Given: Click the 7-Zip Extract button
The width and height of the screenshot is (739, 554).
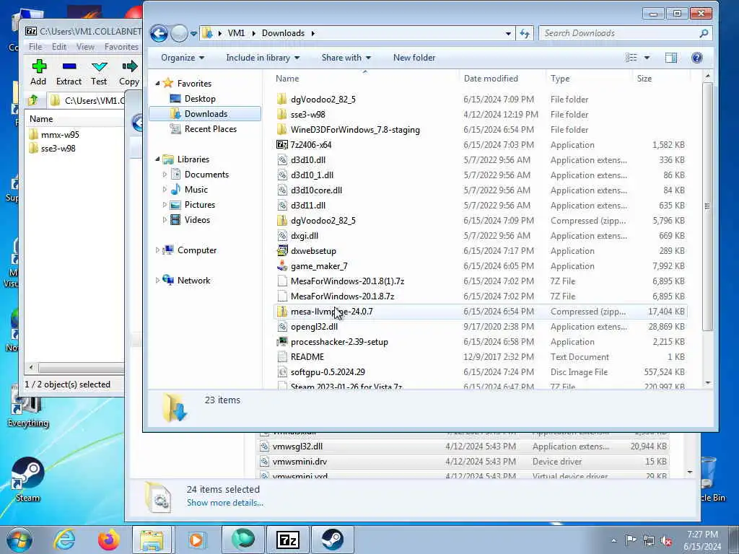Looking at the screenshot, I should pos(69,73).
